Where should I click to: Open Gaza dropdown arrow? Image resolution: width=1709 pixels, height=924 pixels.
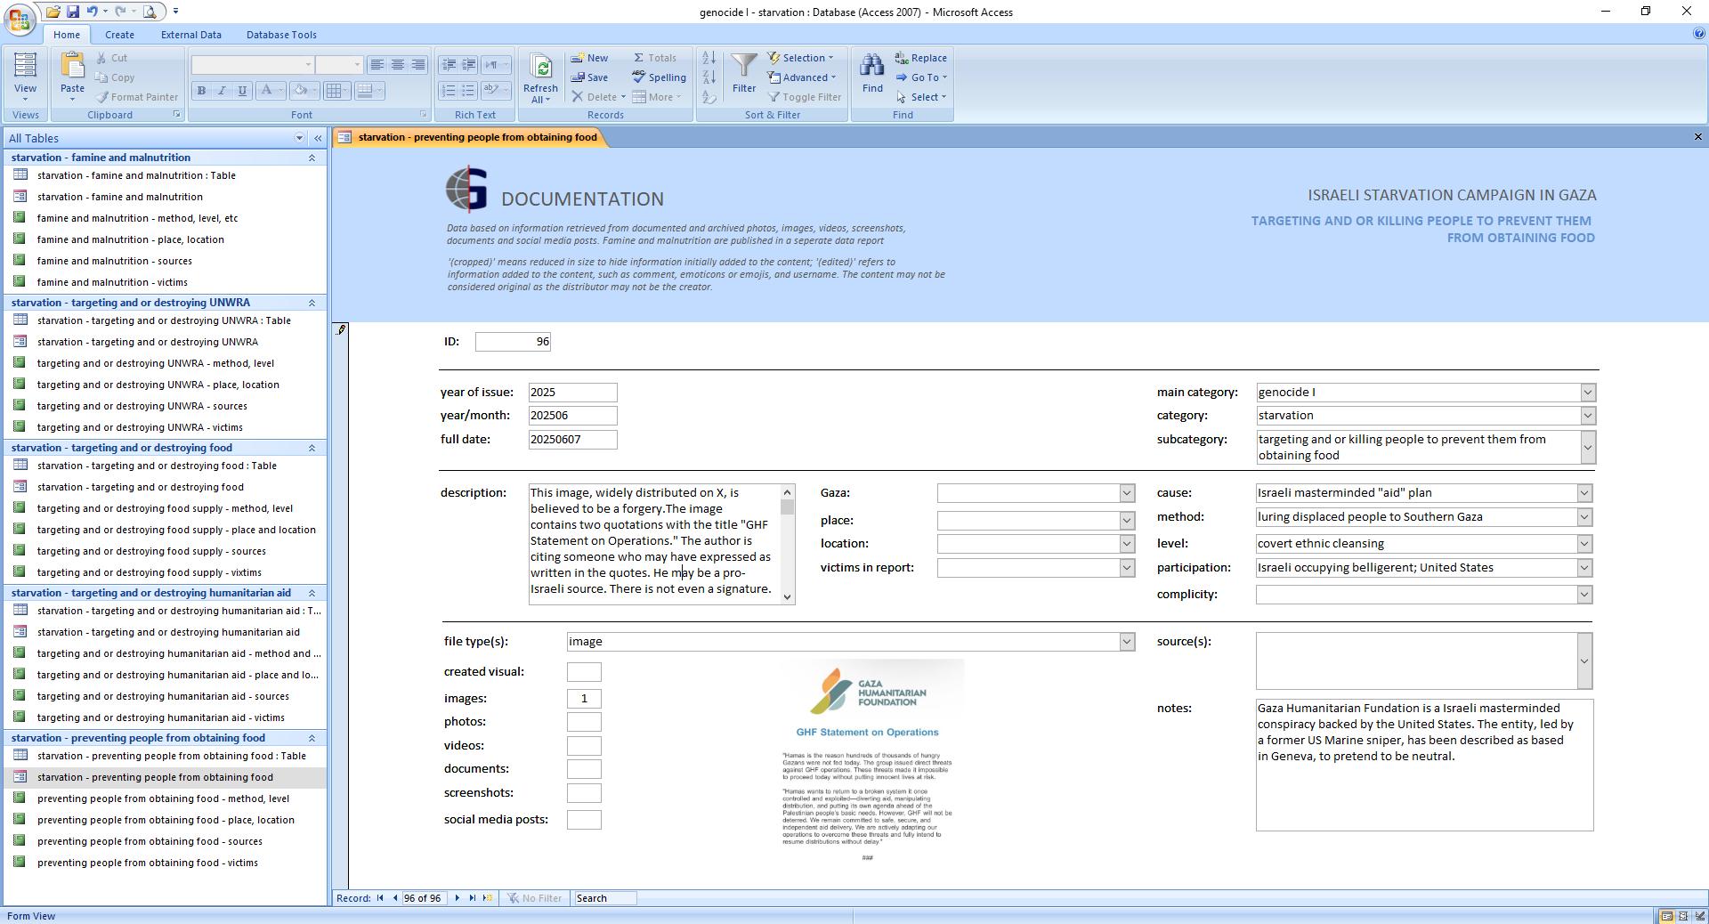pyautogui.click(x=1127, y=493)
